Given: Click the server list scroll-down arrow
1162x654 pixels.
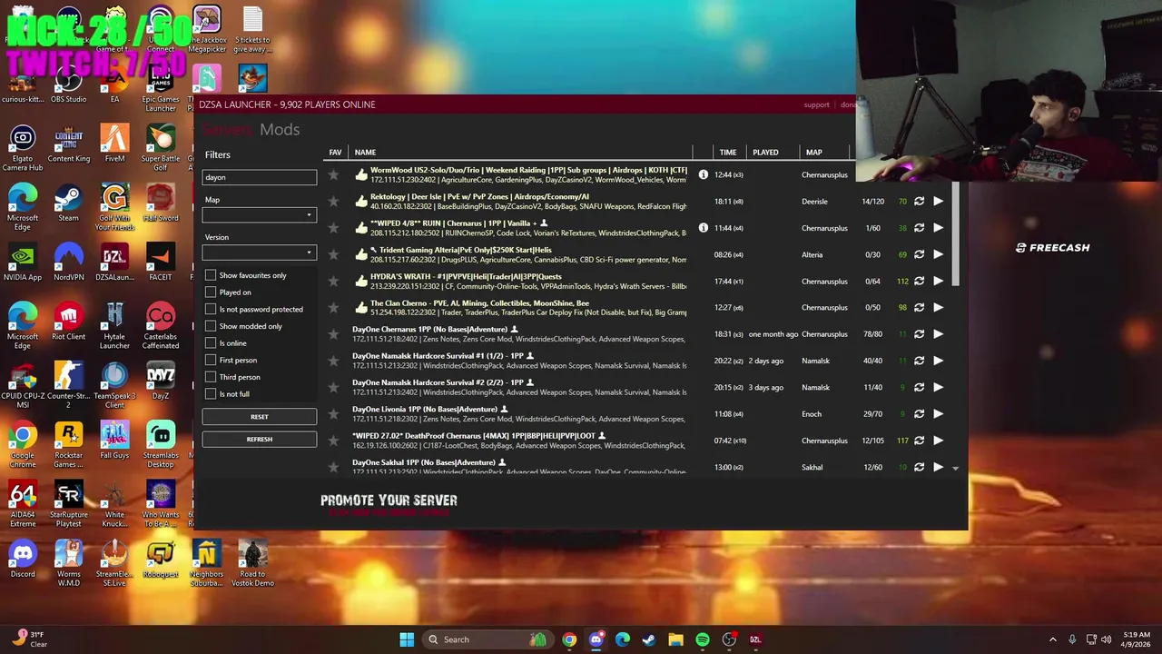Looking at the screenshot, I should click(955, 468).
